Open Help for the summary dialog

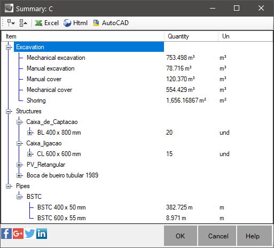click(253, 236)
